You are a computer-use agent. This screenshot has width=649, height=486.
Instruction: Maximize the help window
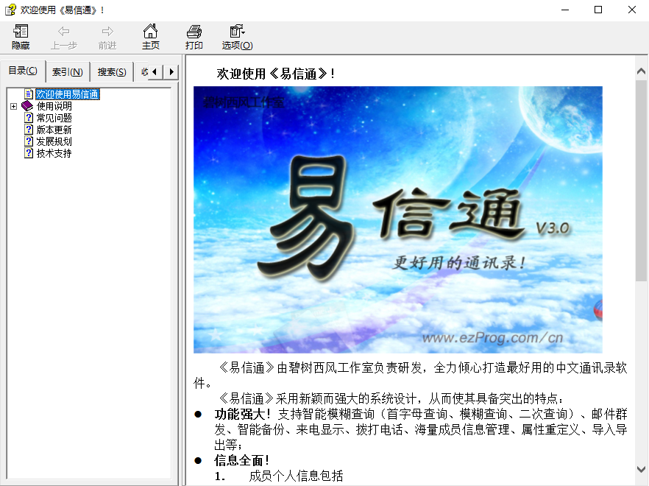(x=598, y=10)
